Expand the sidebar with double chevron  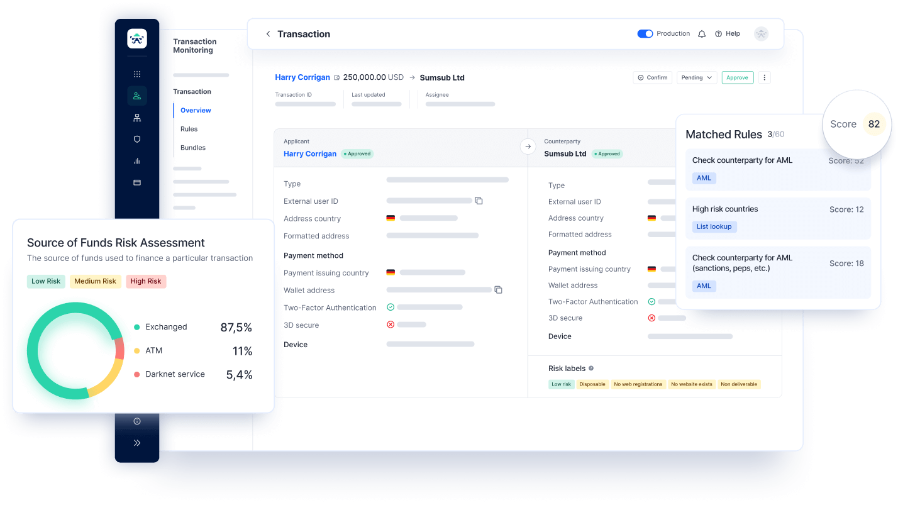pos(137,443)
